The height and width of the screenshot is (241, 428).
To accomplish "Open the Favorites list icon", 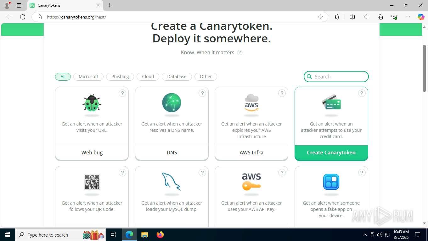I will tap(366, 17).
